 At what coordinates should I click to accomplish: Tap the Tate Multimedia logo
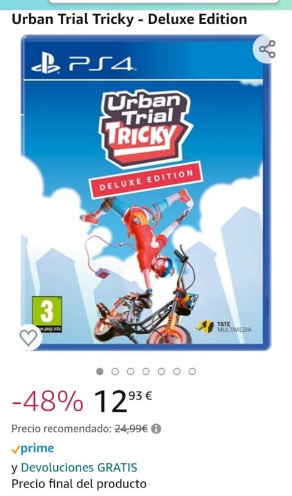(224, 327)
